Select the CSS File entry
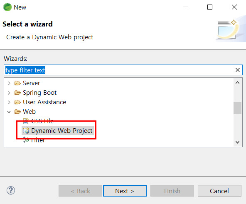Screen dimensions: 246x204 [42, 121]
